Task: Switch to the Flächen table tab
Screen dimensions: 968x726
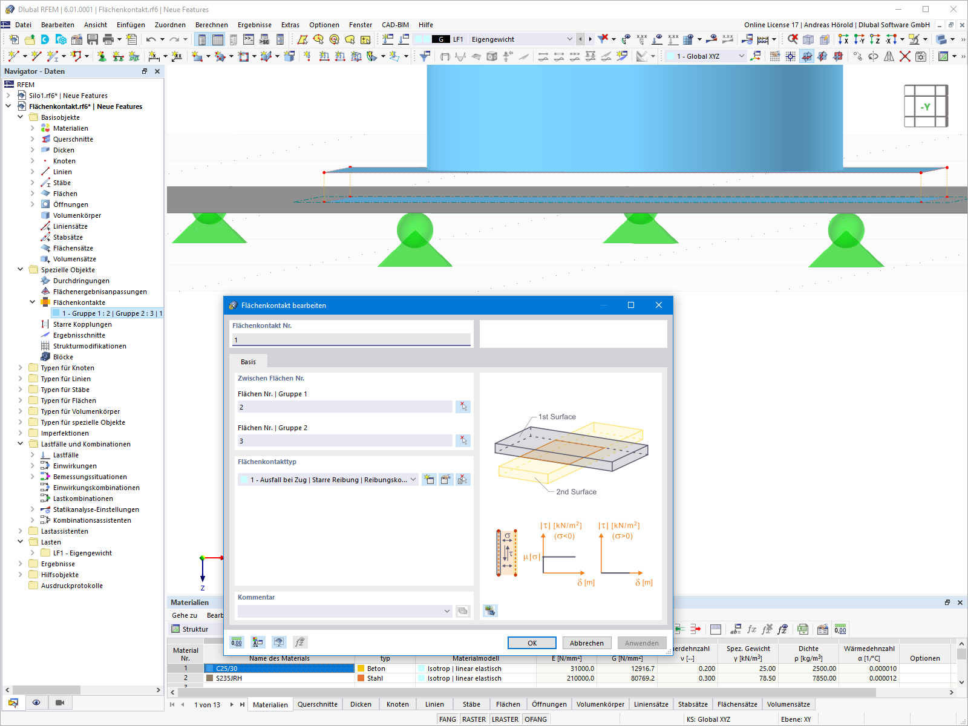Action: tap(508, 704)
